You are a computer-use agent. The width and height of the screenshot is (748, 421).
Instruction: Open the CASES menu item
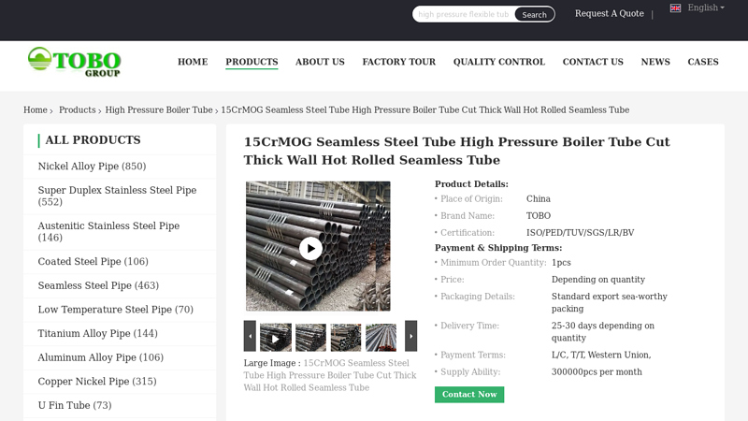click(x=703, y=62)
